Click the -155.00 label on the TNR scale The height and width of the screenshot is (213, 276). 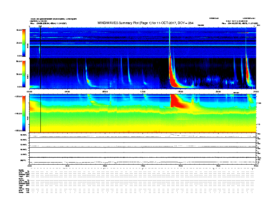(x=18, y=131)
